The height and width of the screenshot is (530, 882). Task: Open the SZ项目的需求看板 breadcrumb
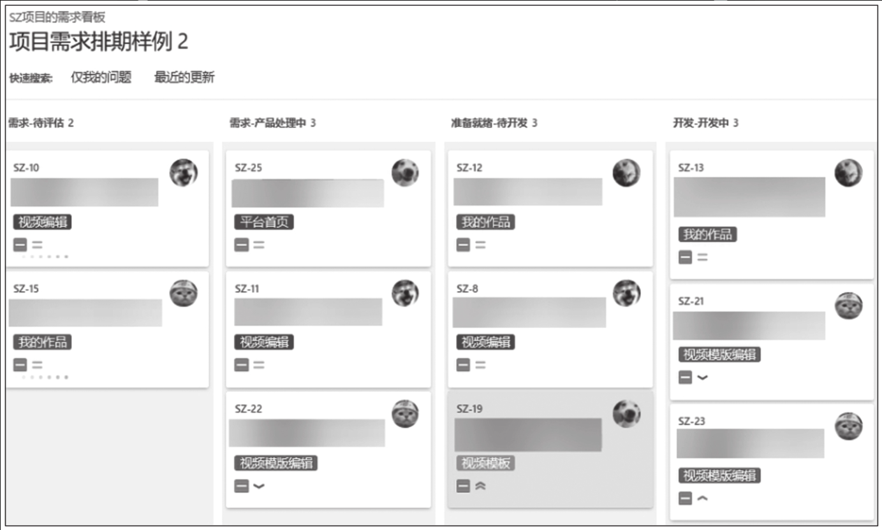[57, 17]
